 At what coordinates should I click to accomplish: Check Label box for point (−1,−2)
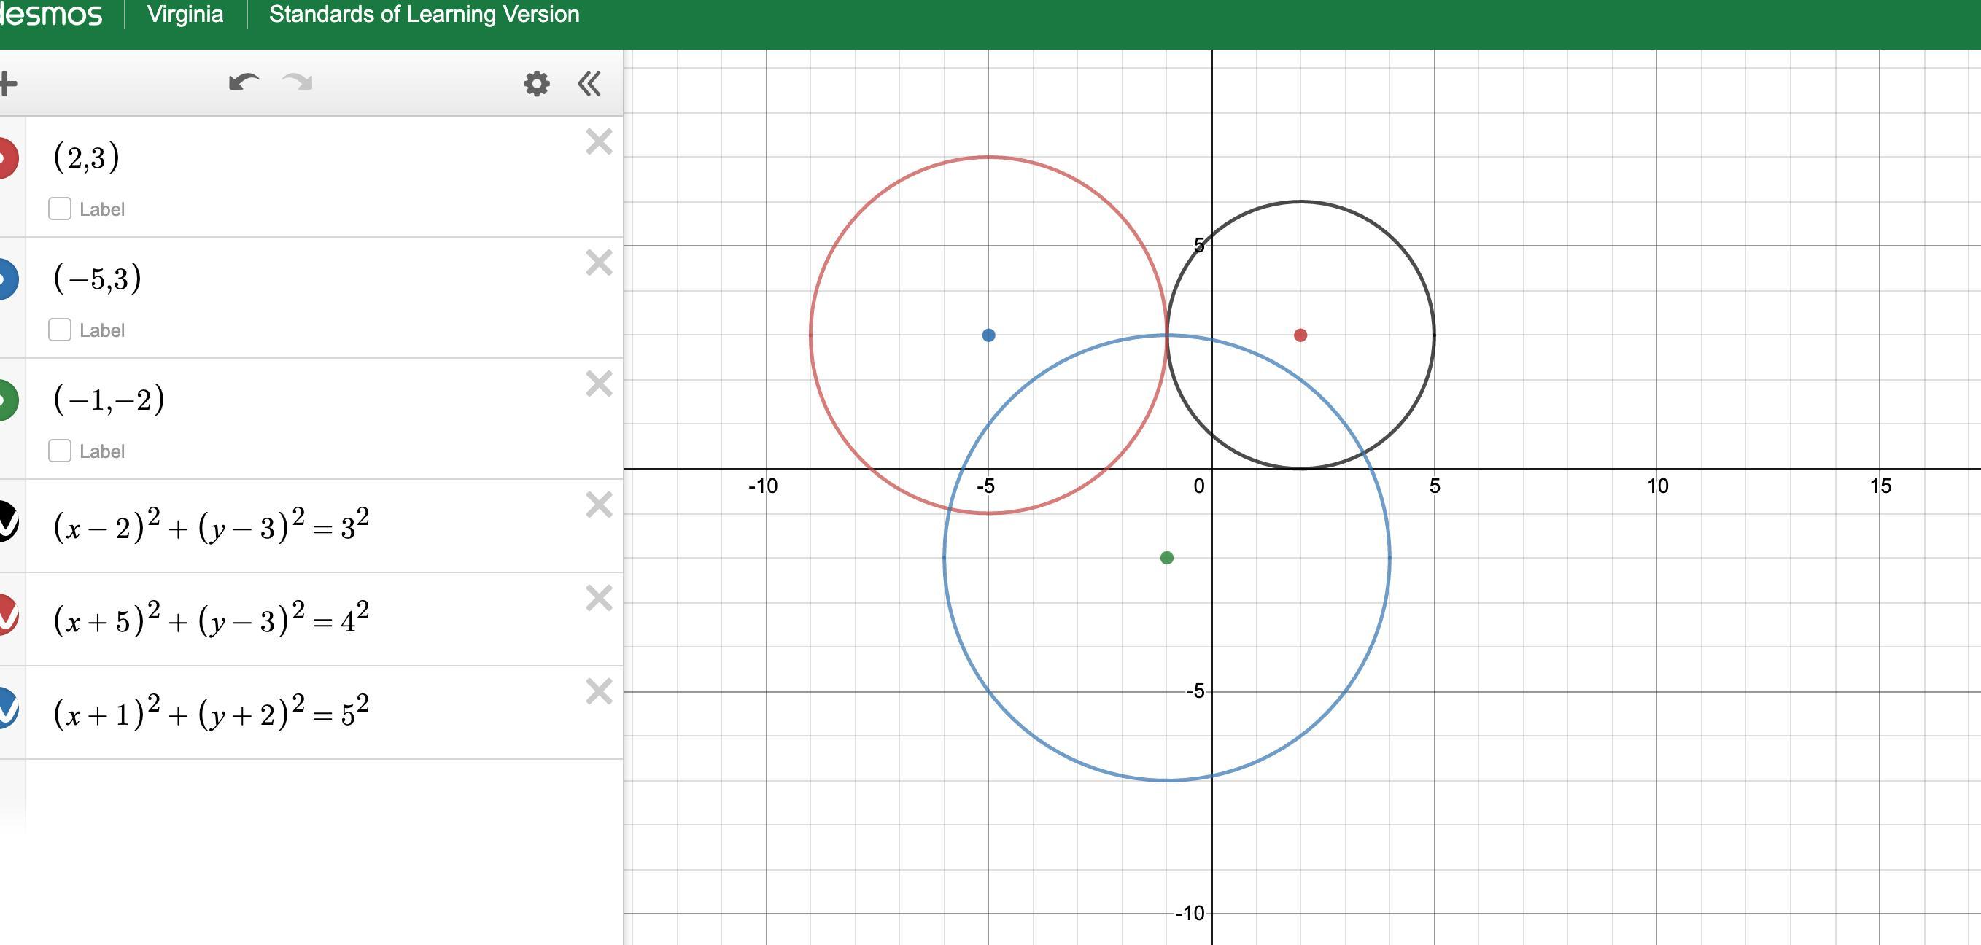(x=60, y=451)
